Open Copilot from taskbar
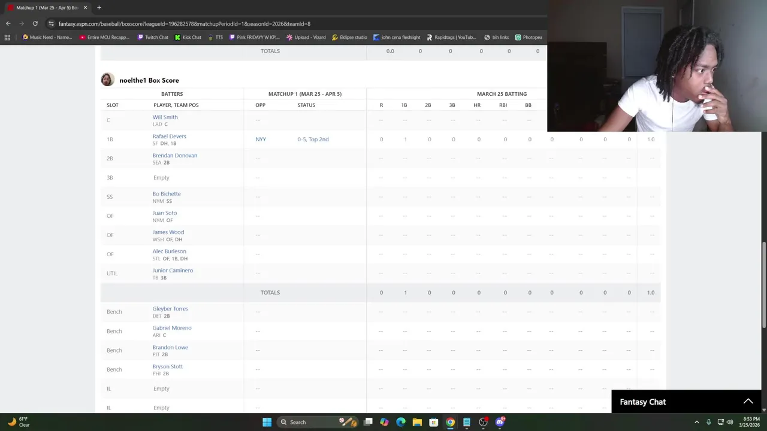Screen dimensions: 767x431 point(384,422)
